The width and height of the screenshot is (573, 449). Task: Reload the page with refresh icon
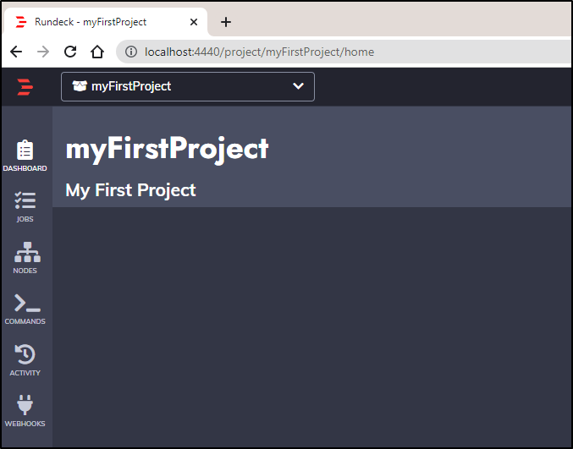click(x=70, y=52)
